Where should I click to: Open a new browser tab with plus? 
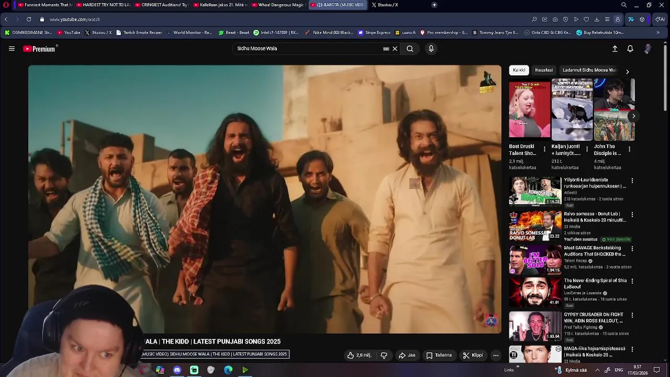click(x=434, y=5)
